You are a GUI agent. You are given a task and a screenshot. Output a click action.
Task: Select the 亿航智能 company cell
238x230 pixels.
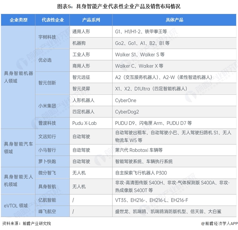(53, 200)
